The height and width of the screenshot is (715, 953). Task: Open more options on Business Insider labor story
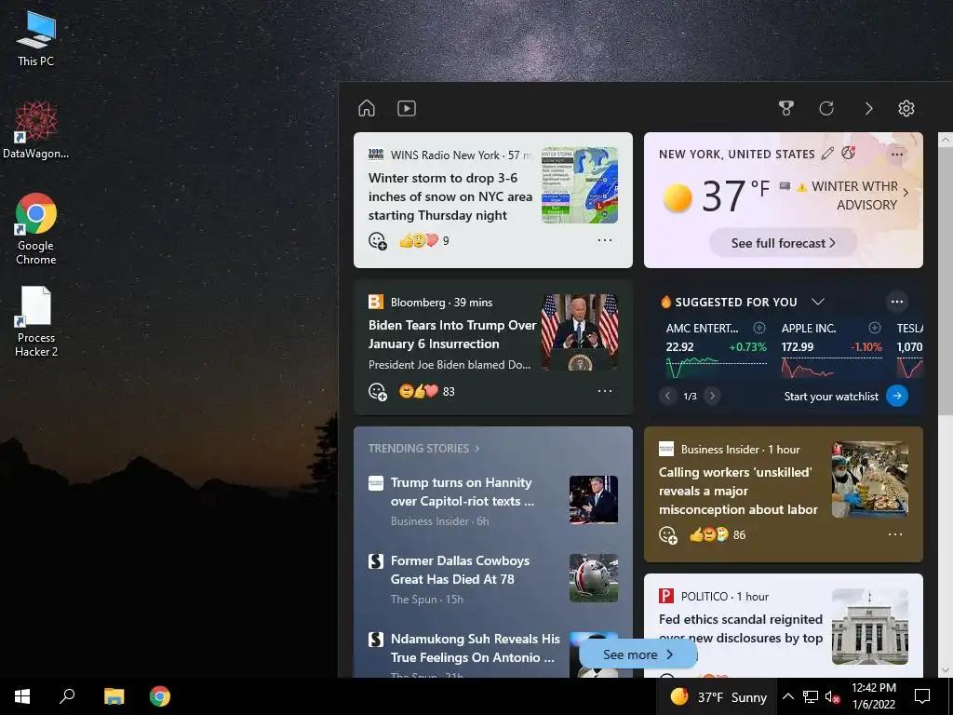pos(895,534)
